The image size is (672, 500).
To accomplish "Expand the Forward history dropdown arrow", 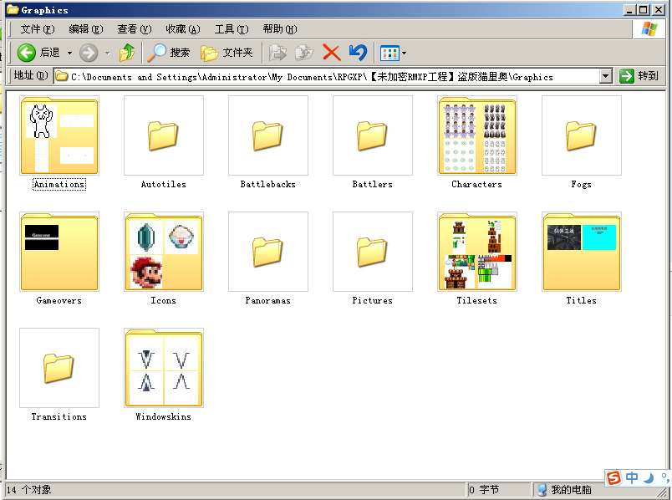I will (107, 54).
